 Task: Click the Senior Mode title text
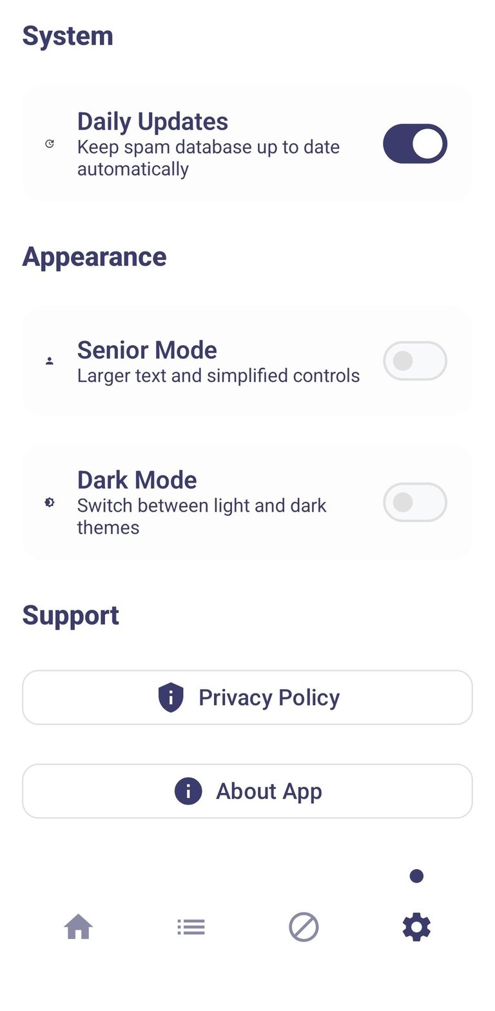tap(147, 350)
